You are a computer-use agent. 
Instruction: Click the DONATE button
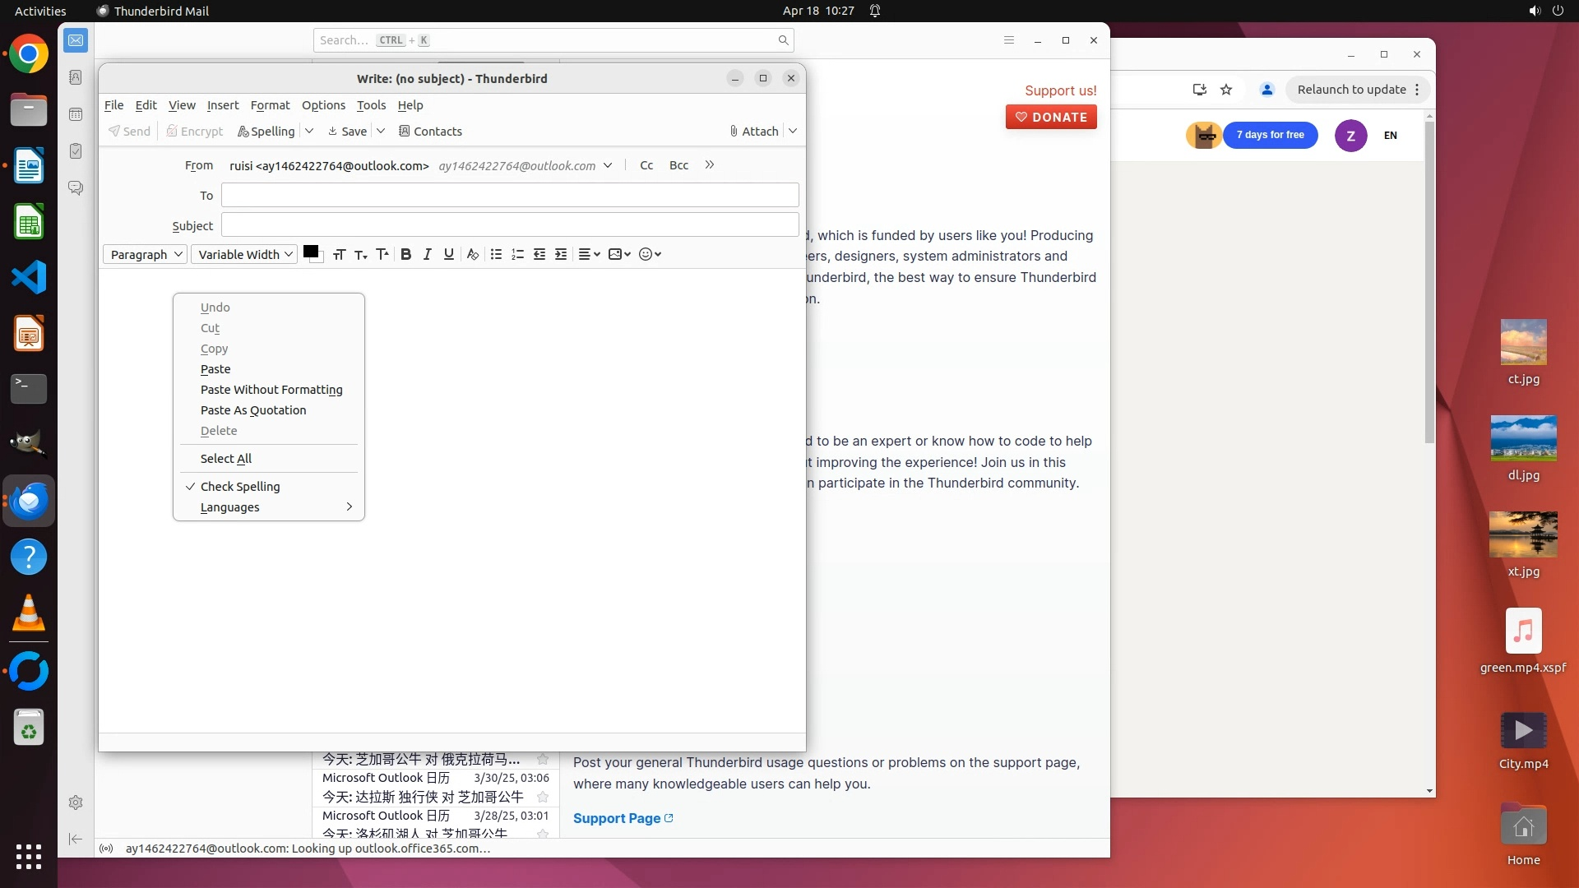[1051, 118]
